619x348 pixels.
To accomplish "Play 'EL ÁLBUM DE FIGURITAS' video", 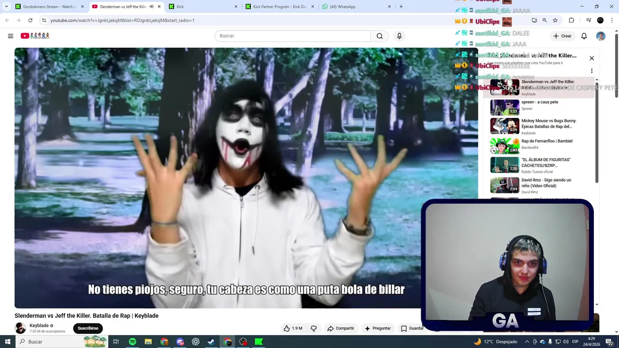I will [540, 165].
